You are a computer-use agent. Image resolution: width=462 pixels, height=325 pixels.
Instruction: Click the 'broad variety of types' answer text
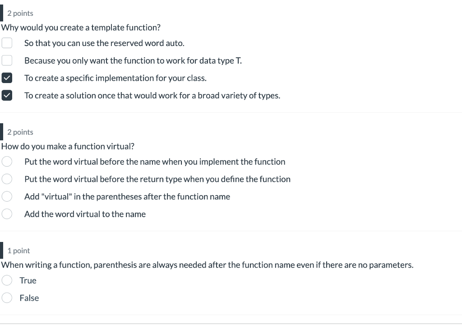click(152, 95)
